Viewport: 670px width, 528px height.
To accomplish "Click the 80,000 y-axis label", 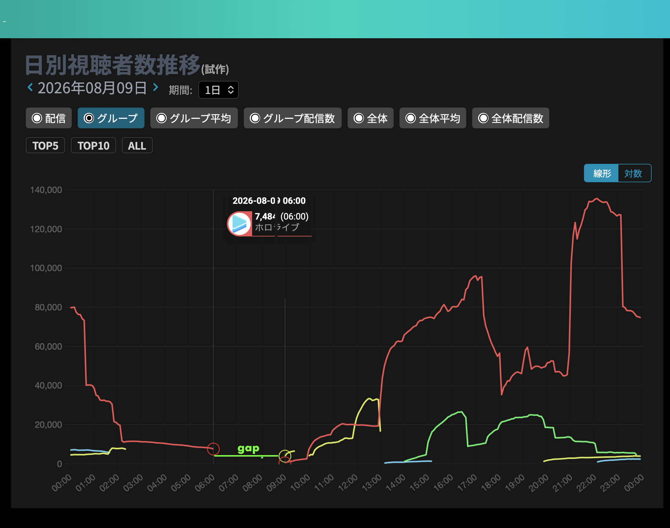I will pyautogui.click(x=48, y=307).
